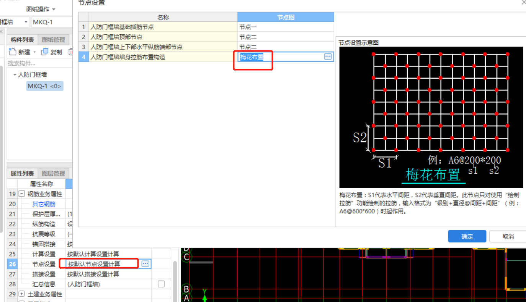Click the 按默认计算设置计算 value
The image size is (526, 302).
(93, 254)
